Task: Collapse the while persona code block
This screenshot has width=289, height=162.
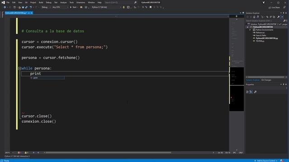Action: click(19, 68)
